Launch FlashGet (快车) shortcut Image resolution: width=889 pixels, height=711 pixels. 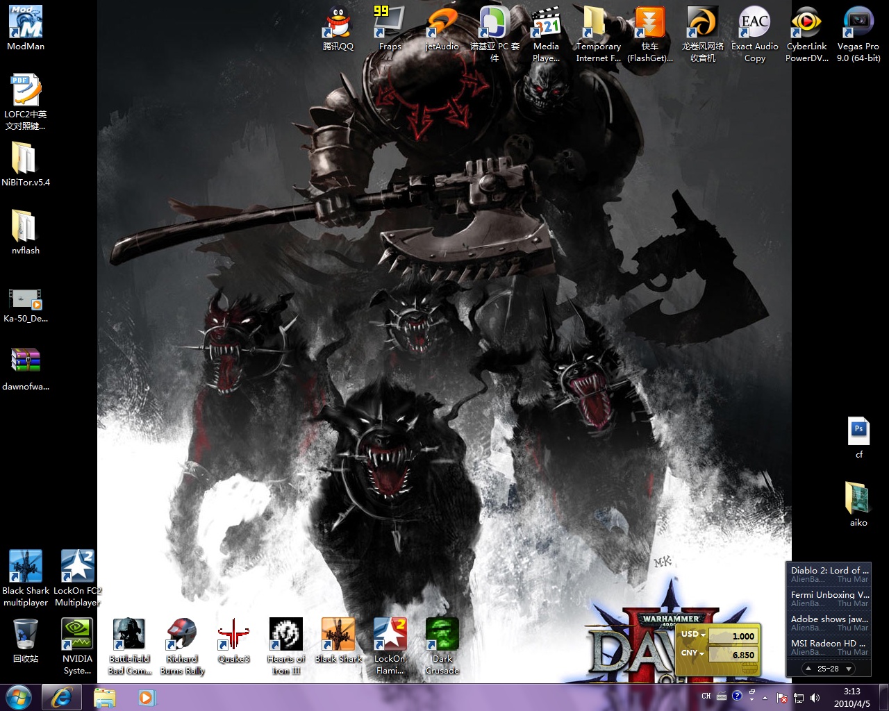click(x=651, y=34)
